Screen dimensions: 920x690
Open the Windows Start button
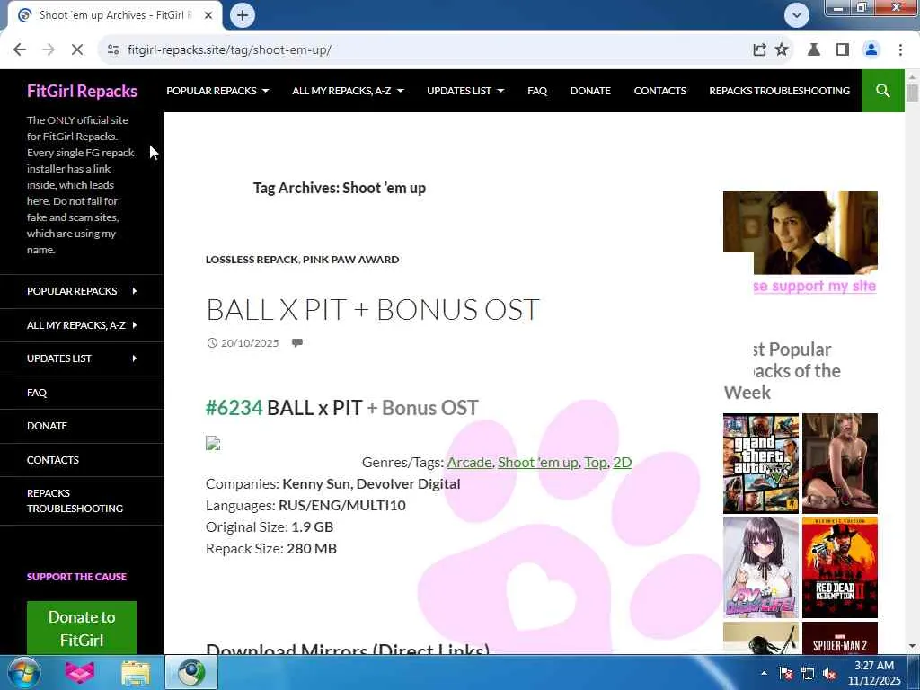24,673
